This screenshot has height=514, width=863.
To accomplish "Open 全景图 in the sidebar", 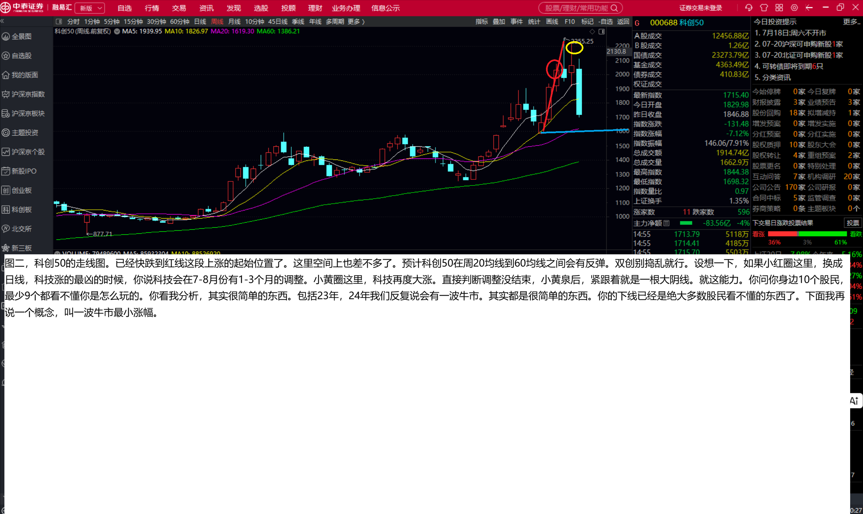I will click(17, 36).
